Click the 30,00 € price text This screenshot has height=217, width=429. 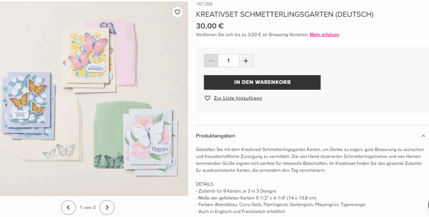(x=210, y=26)
